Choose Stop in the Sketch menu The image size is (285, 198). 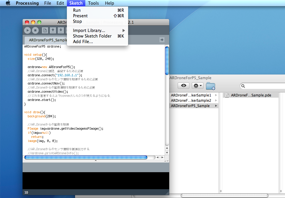[x=98, y=21]
